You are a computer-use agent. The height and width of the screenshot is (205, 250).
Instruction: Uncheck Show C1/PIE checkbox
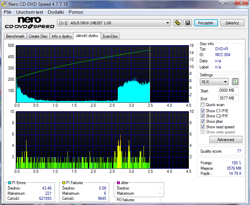click(x=203, y=111)
